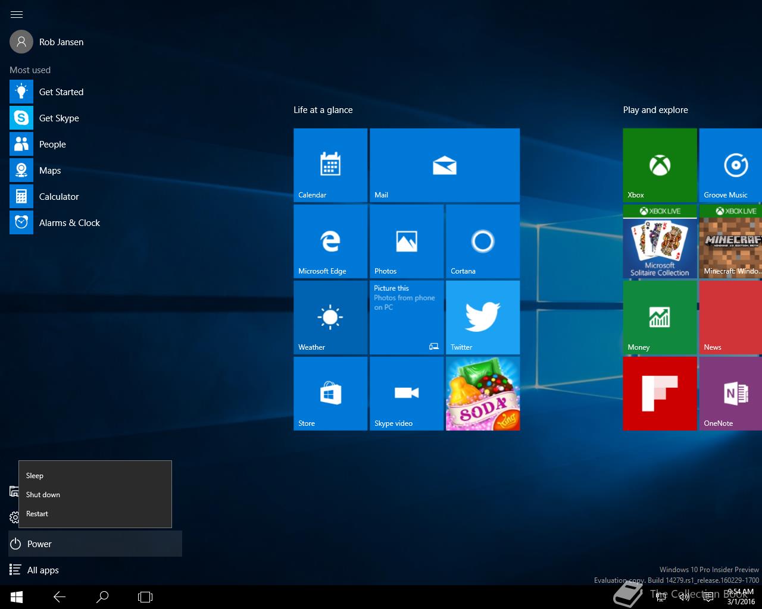Open the Picture this phone companion tile
Screen dimensions: 762x609
click(x=407, y=318)
